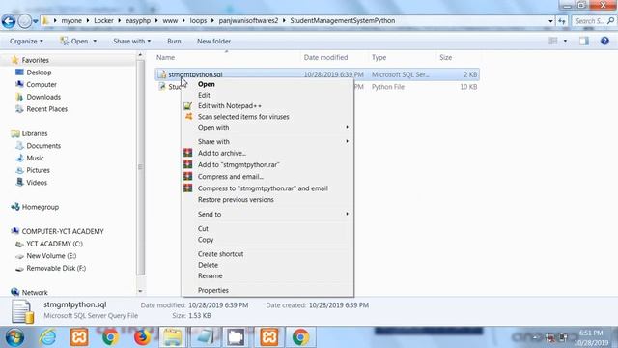Expand the Open button dropdown arrow

tap(95, 41)
